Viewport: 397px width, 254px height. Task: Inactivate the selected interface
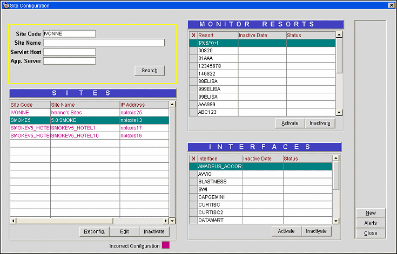click(x=316, y=231)
